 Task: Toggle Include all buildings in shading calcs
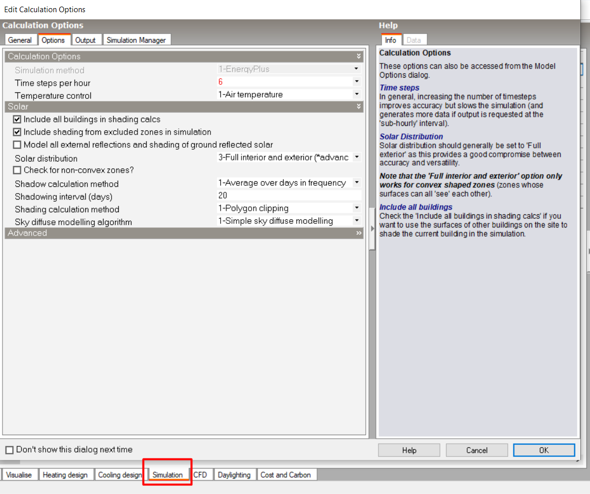pos(17,119)
